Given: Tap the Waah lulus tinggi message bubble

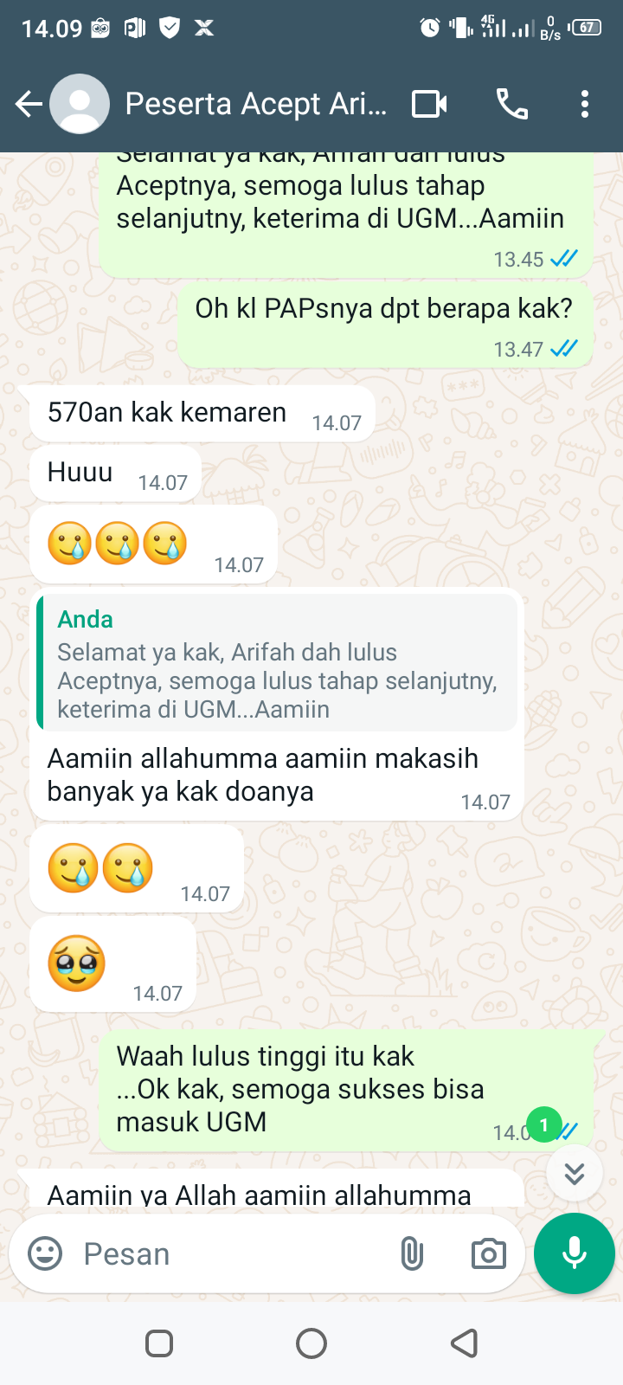Looking at the screenshot, I should coord(346,1091).
